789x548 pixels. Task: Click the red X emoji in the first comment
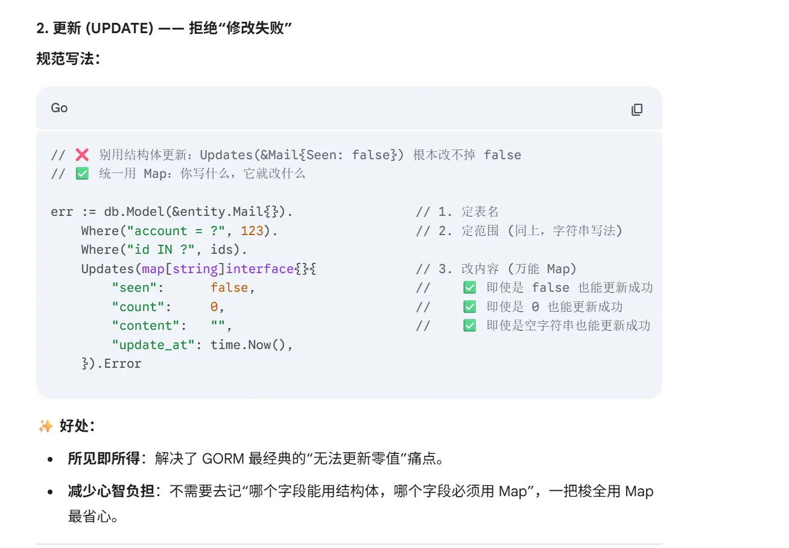tap(82, 155)
